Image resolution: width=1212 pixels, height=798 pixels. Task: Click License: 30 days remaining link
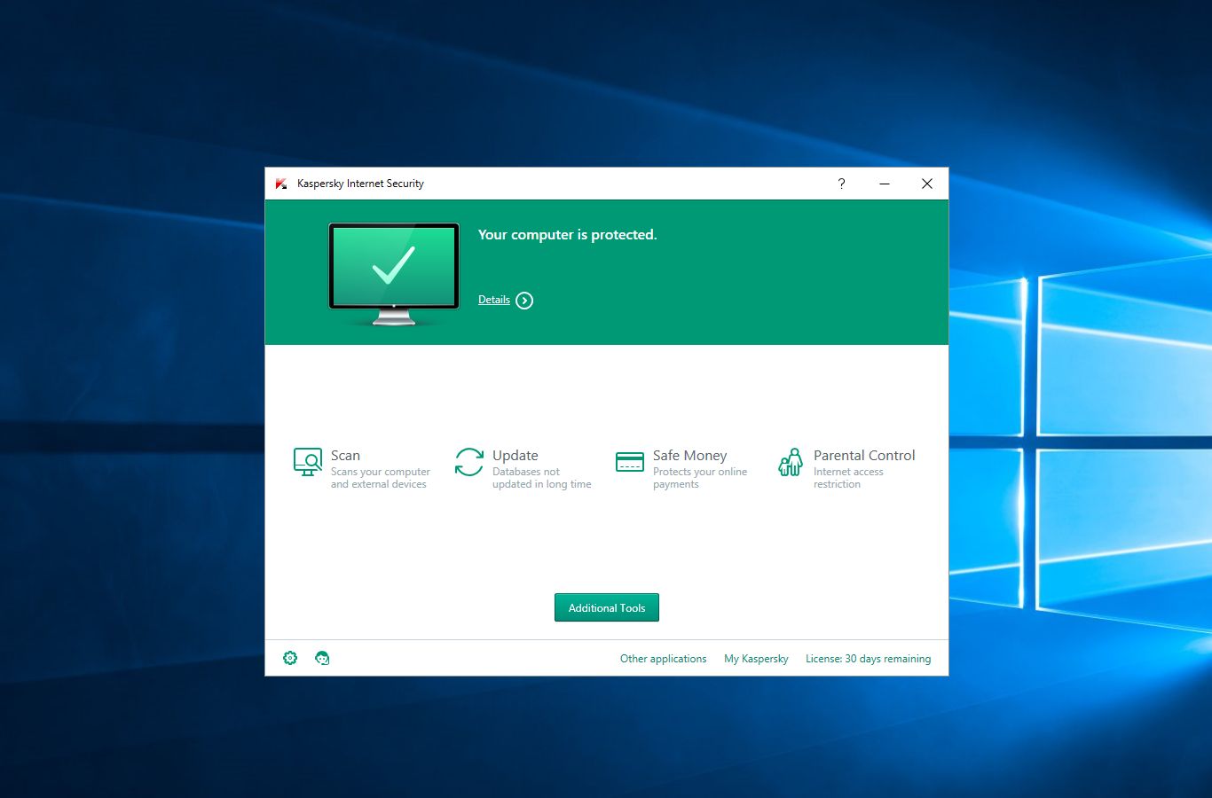click(x=869, y=659)
